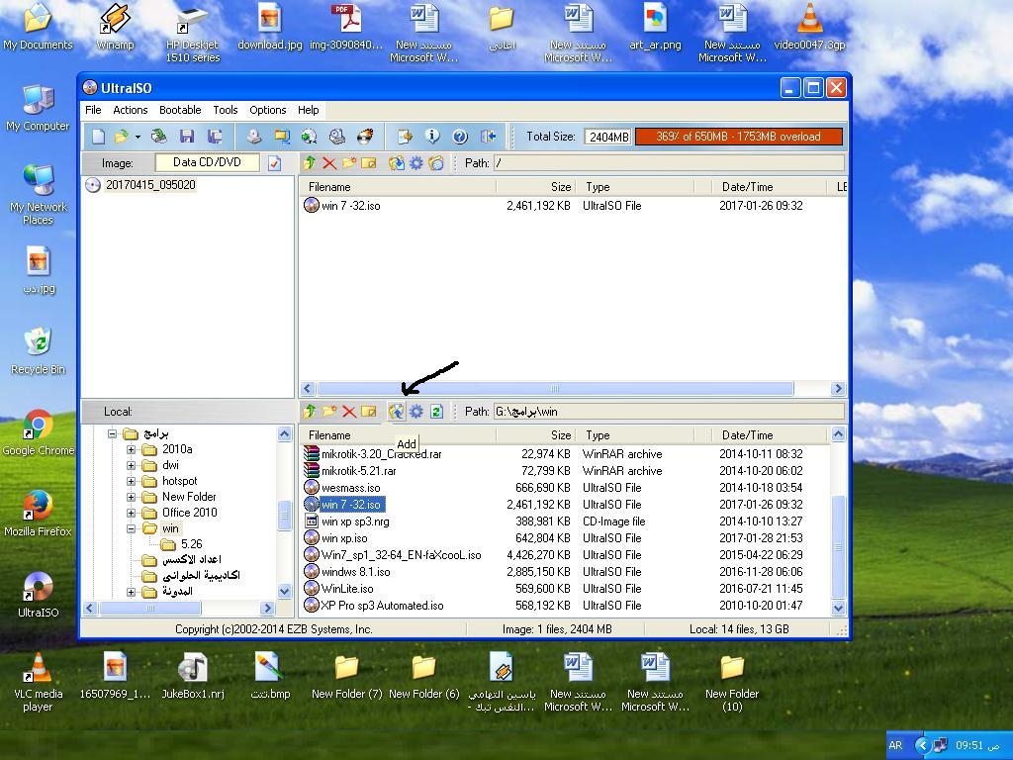Expand the dwi folder

pos(132,465)
